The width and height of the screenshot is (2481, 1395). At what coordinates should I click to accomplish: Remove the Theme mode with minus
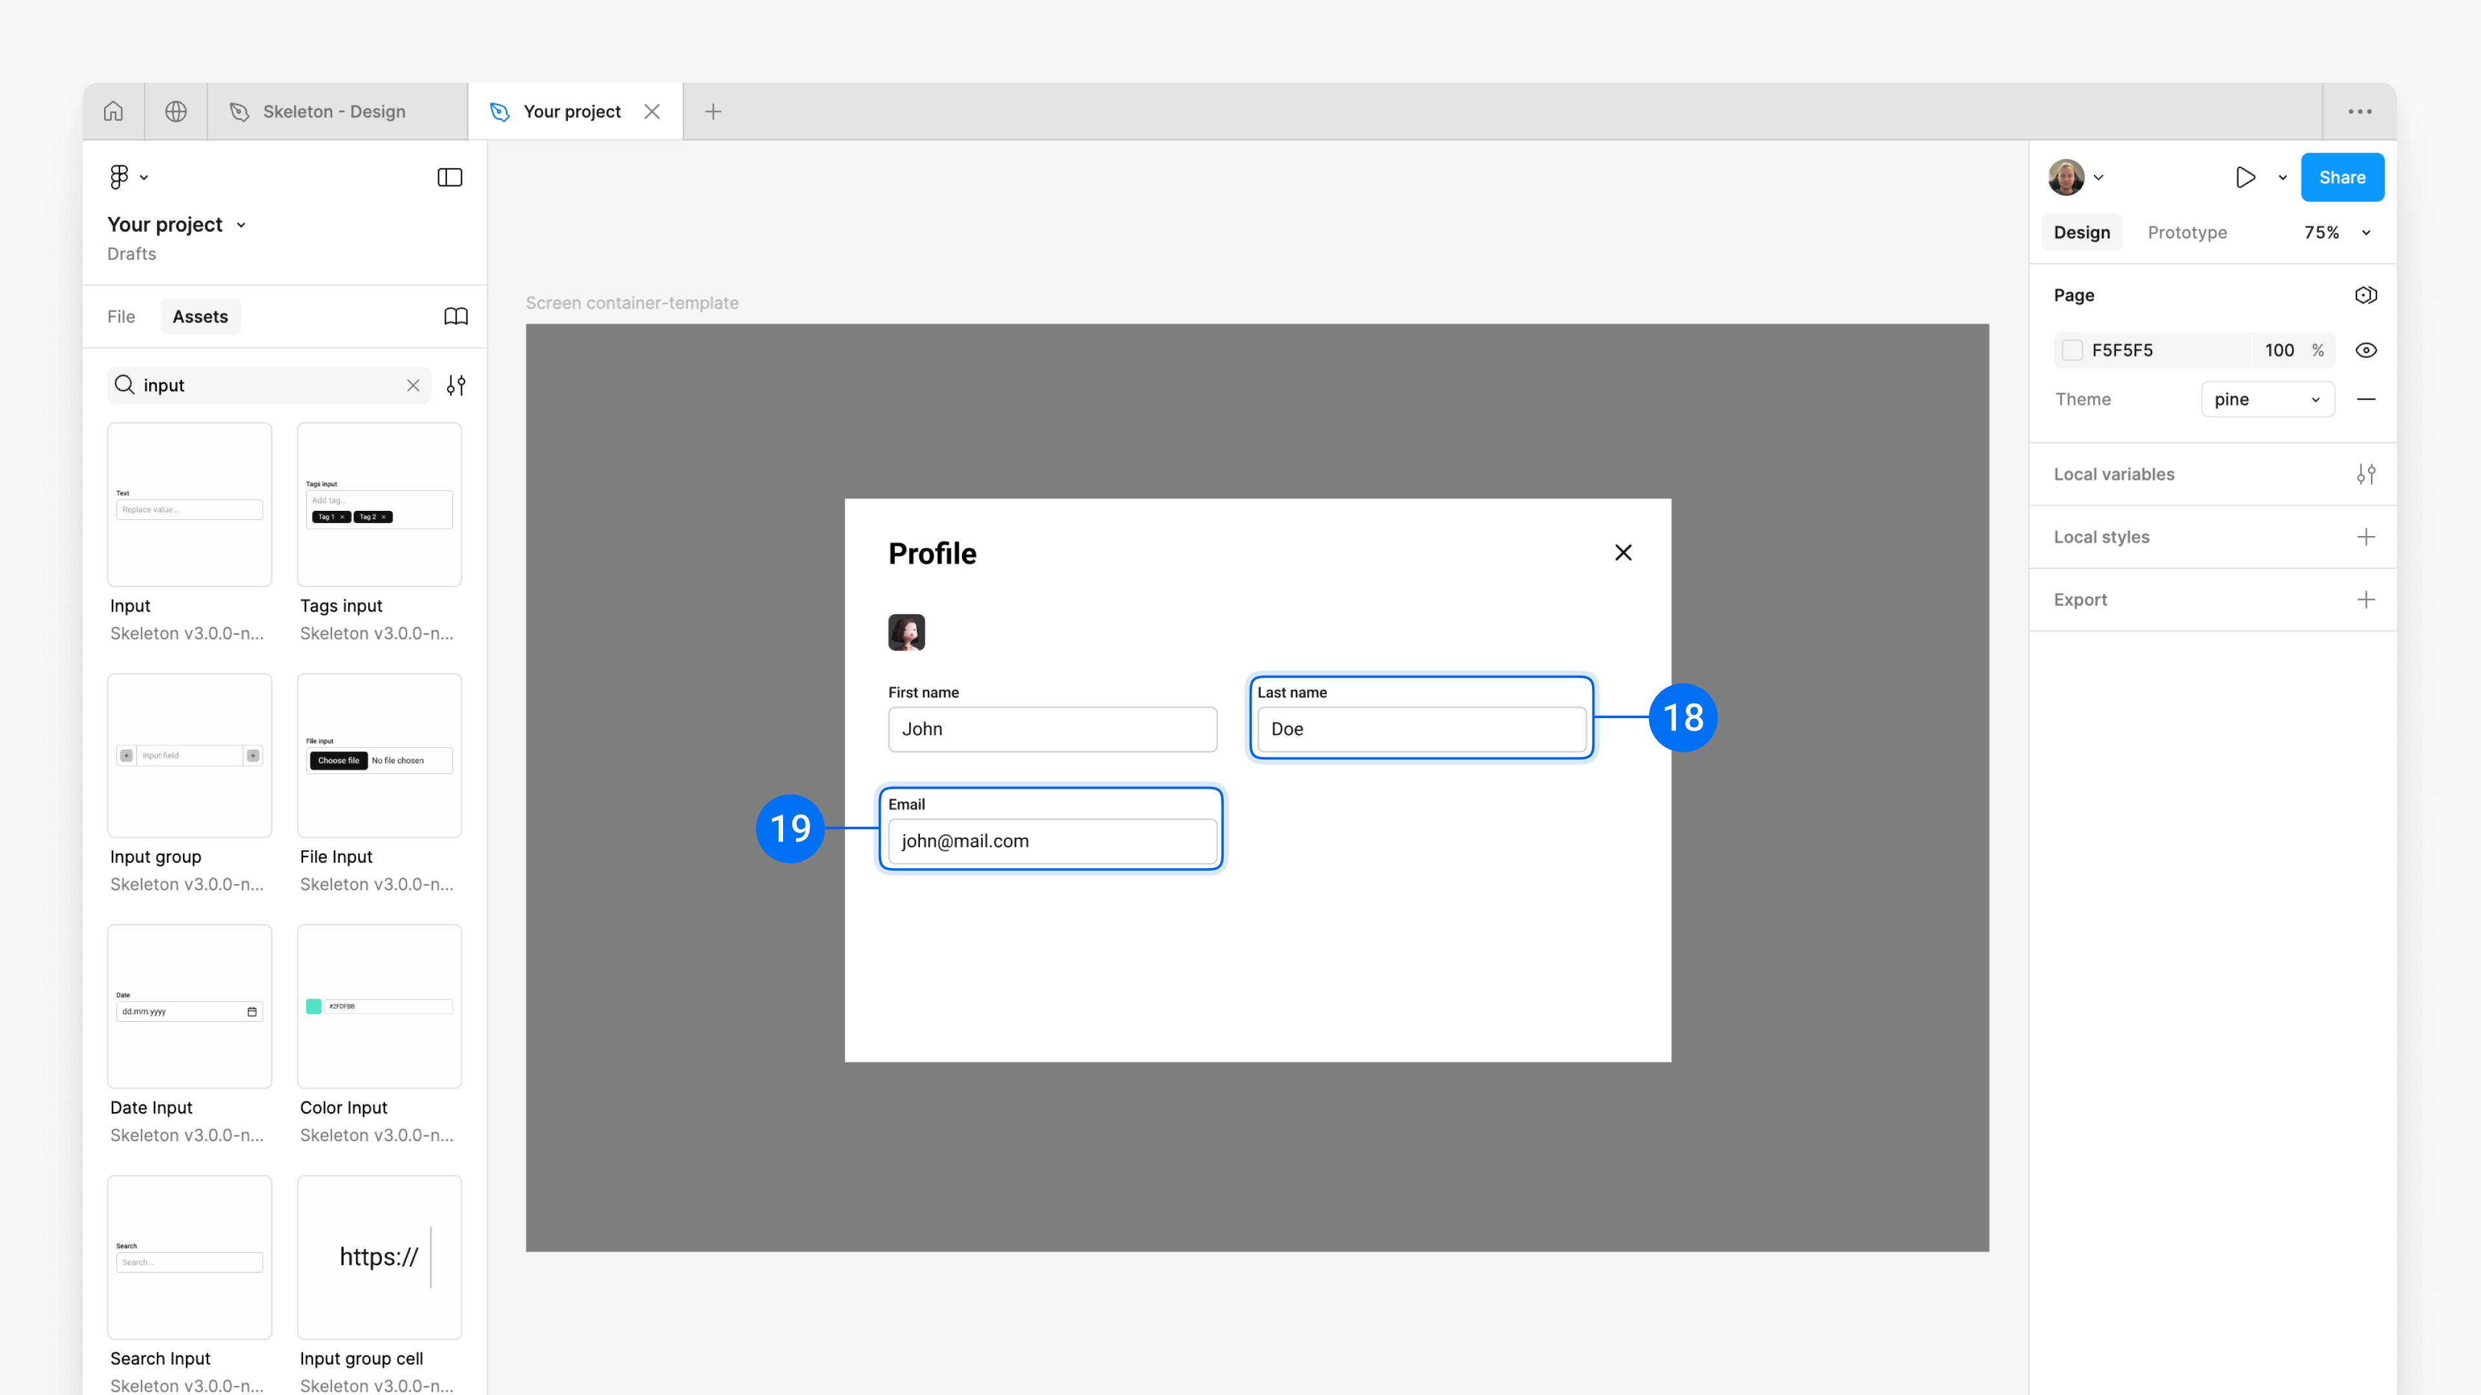(2365, 400)
